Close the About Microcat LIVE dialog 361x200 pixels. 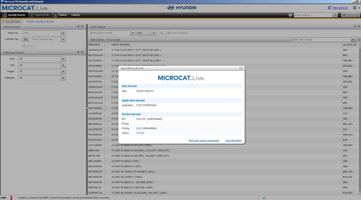[x=241, y=68]
